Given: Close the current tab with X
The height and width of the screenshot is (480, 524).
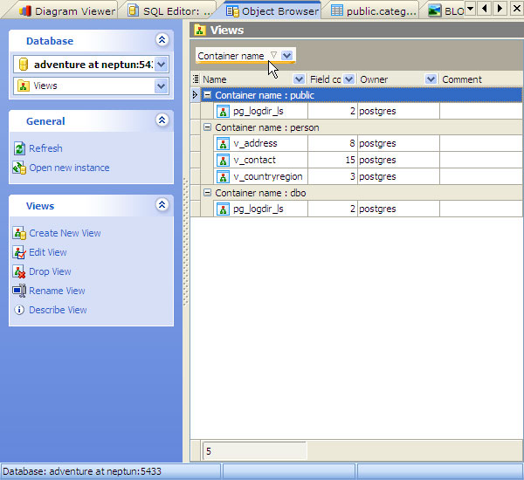Looking at the screenshot, I should [x=517, y=8].
